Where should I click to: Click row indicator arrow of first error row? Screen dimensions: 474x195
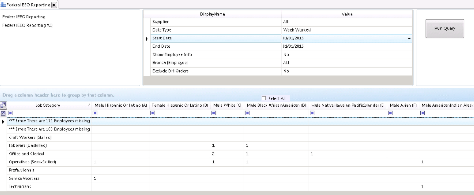coord(3,122)
